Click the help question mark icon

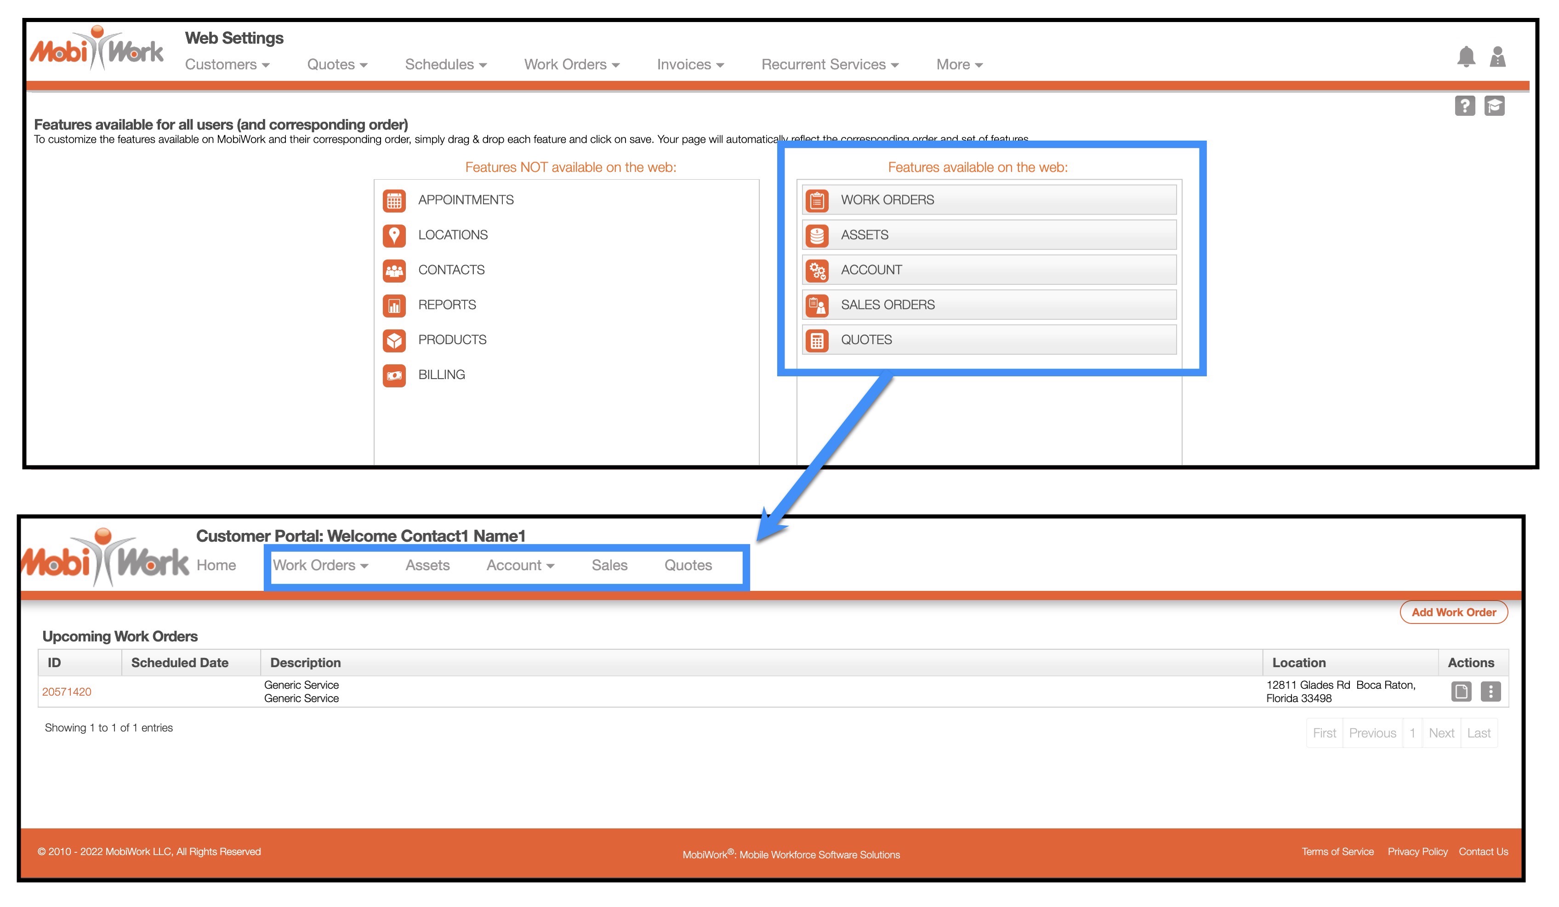(1464, 106)
